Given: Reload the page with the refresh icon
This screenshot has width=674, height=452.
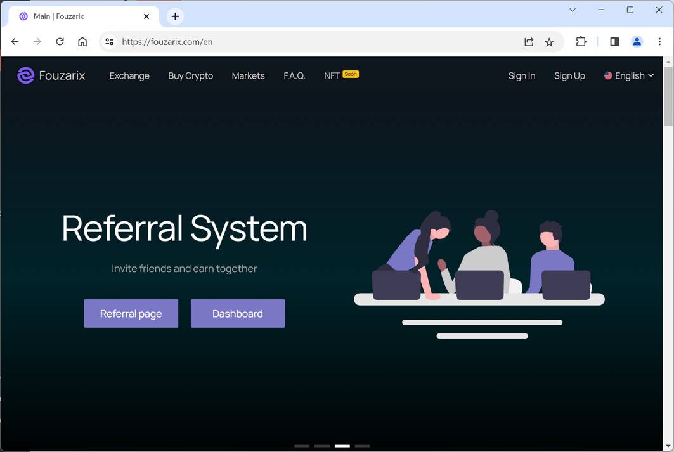Looking at the screenshot, I should 60,41.
